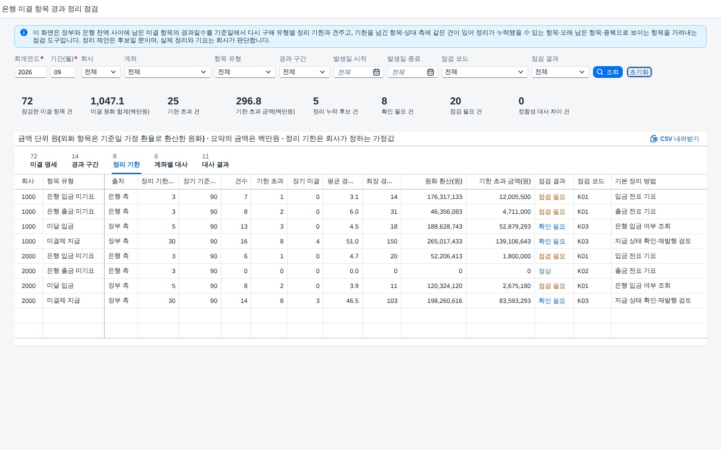The image size is (721, 450).
Task: Click the 원화 환산(원) column header
Action: coord(434,181)
